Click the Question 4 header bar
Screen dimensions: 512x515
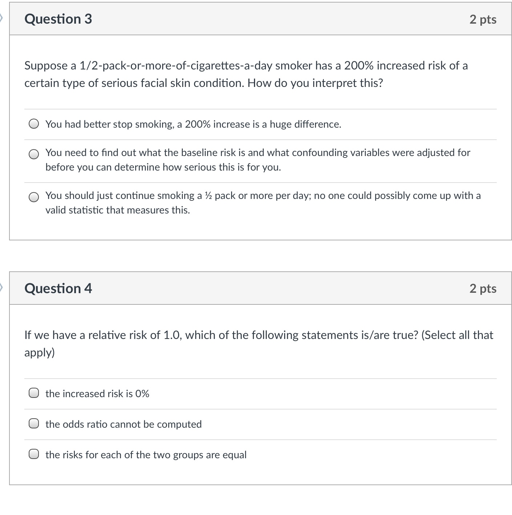(x=254, y=288)
